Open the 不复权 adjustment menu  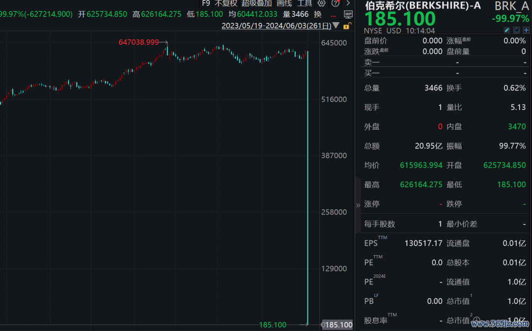tap(226, 3)
